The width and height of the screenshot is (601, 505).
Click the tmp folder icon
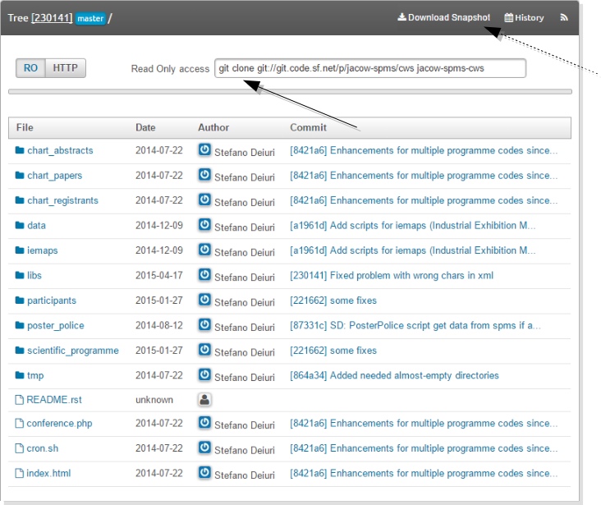click(20, 375)
